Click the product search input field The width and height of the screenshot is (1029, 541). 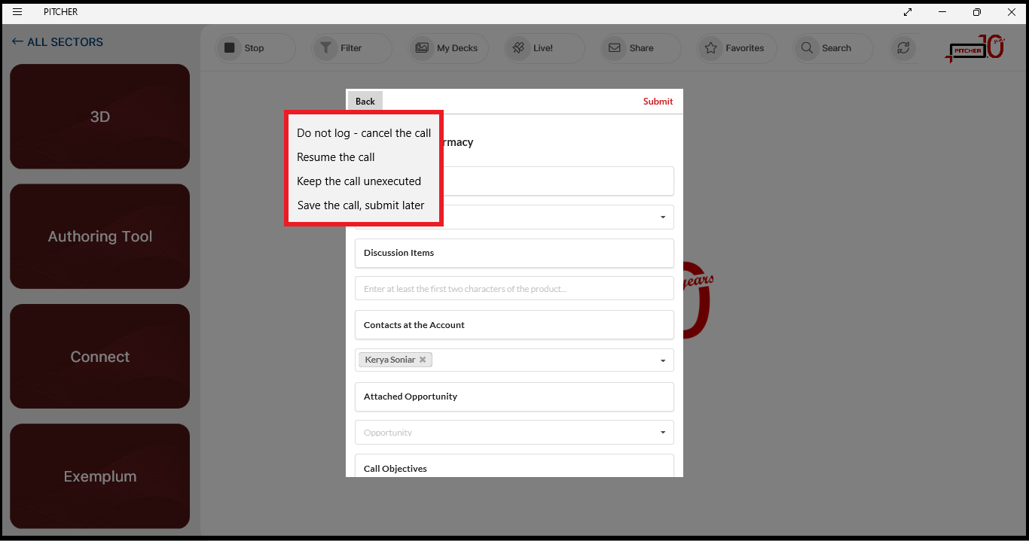[514, 289]
